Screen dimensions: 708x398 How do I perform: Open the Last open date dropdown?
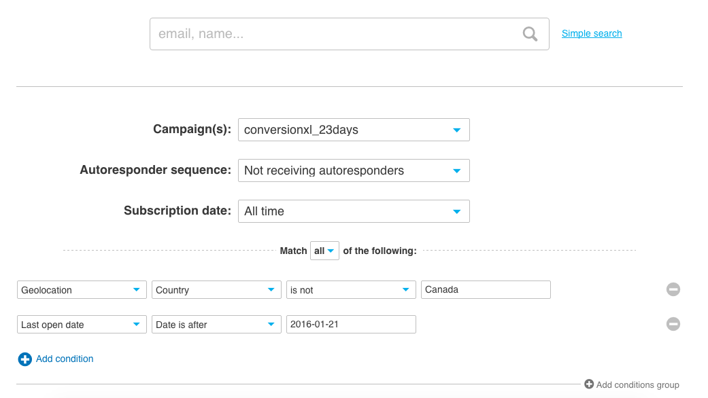point(82,325)
